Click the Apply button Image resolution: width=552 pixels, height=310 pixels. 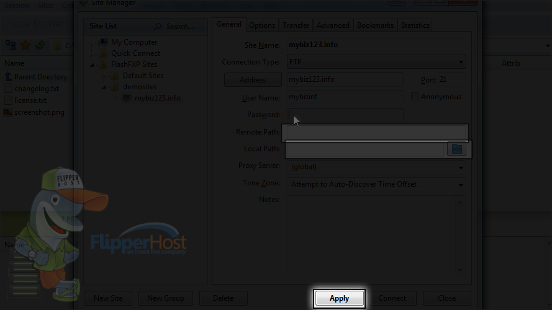tap(339, 298)
